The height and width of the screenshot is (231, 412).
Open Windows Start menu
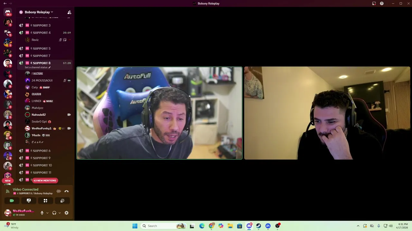[x=135, y=226]
